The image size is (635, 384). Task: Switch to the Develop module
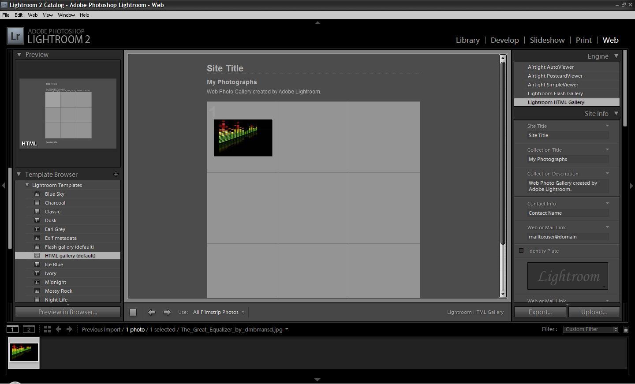(x=504, y=40)
